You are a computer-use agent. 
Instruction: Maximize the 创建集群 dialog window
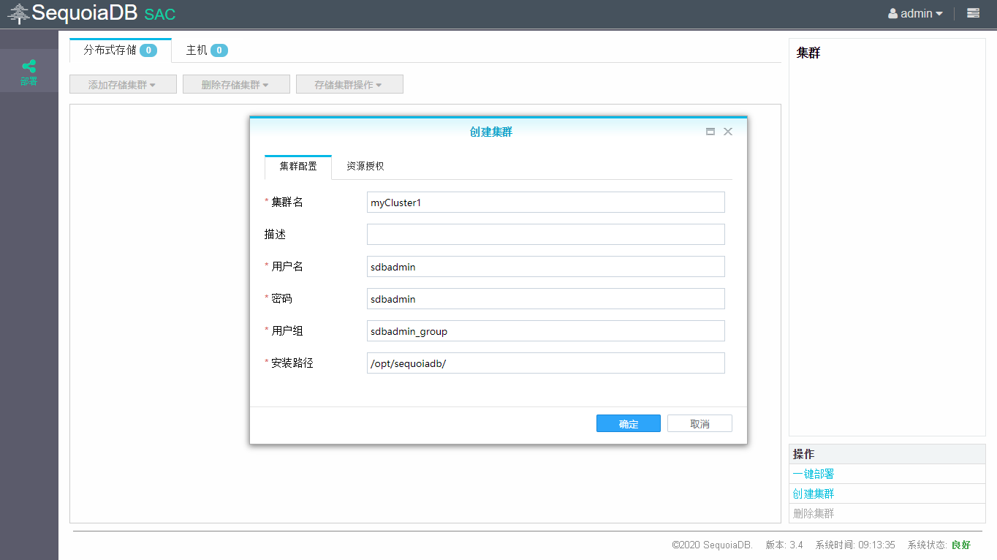710,132
